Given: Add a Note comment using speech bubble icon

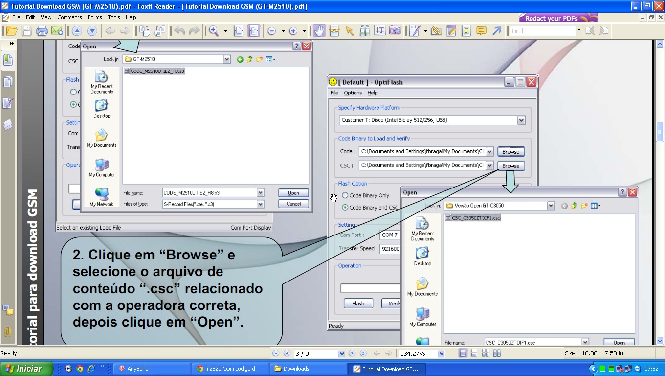Looking at the screenshot, I should click(x=481, y=31).
